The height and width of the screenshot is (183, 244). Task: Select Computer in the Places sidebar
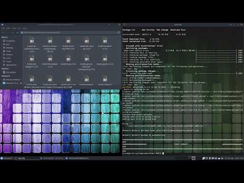pos(9,41)
